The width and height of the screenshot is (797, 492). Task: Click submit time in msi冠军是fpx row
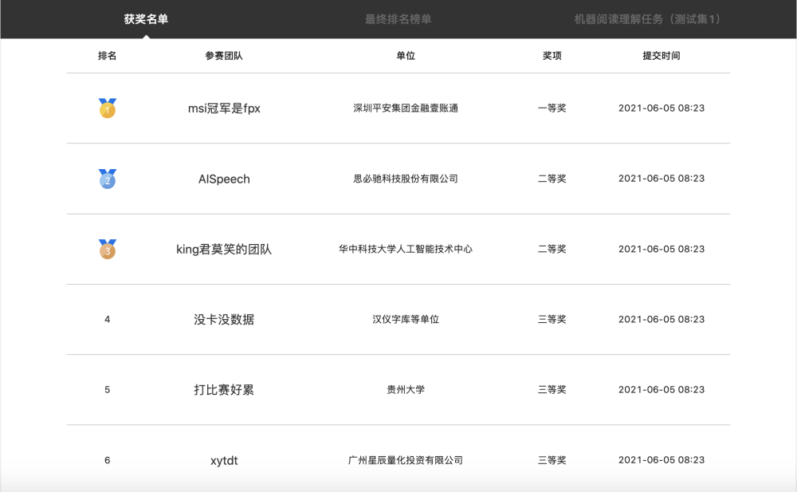[x=662, y=108]
